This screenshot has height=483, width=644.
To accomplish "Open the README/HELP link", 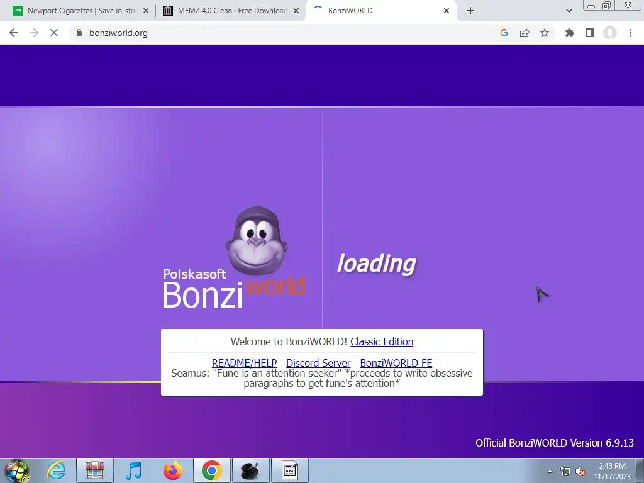I will pos(244,363).
